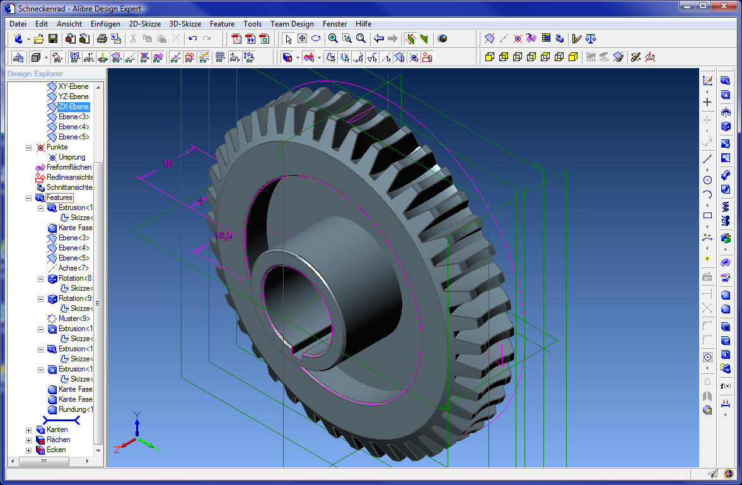Select Muster<9> pattern feature
This screenshot has width=742, height=485.
(x=74, y=318)
